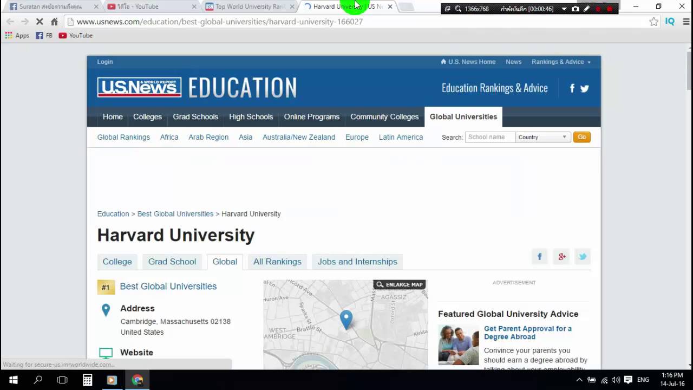Open Global Rankings link
This screenshot has width=693, height=390.
(123, 137)
